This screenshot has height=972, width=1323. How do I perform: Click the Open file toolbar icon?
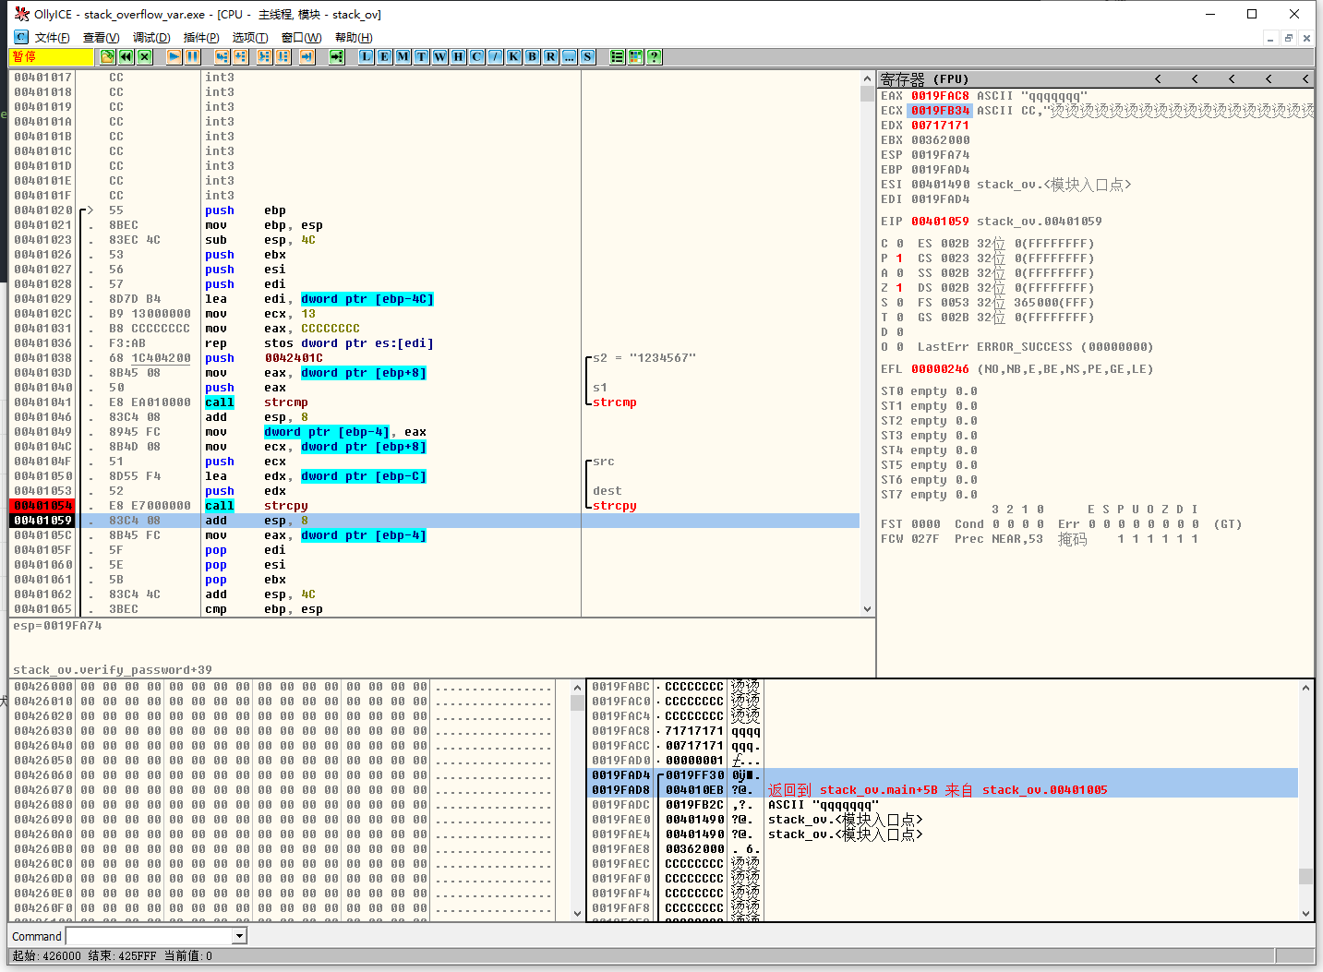click(107, 57)
